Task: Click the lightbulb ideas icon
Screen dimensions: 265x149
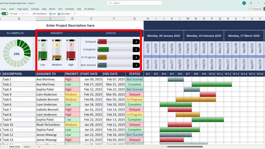Action: pos(251,3)
